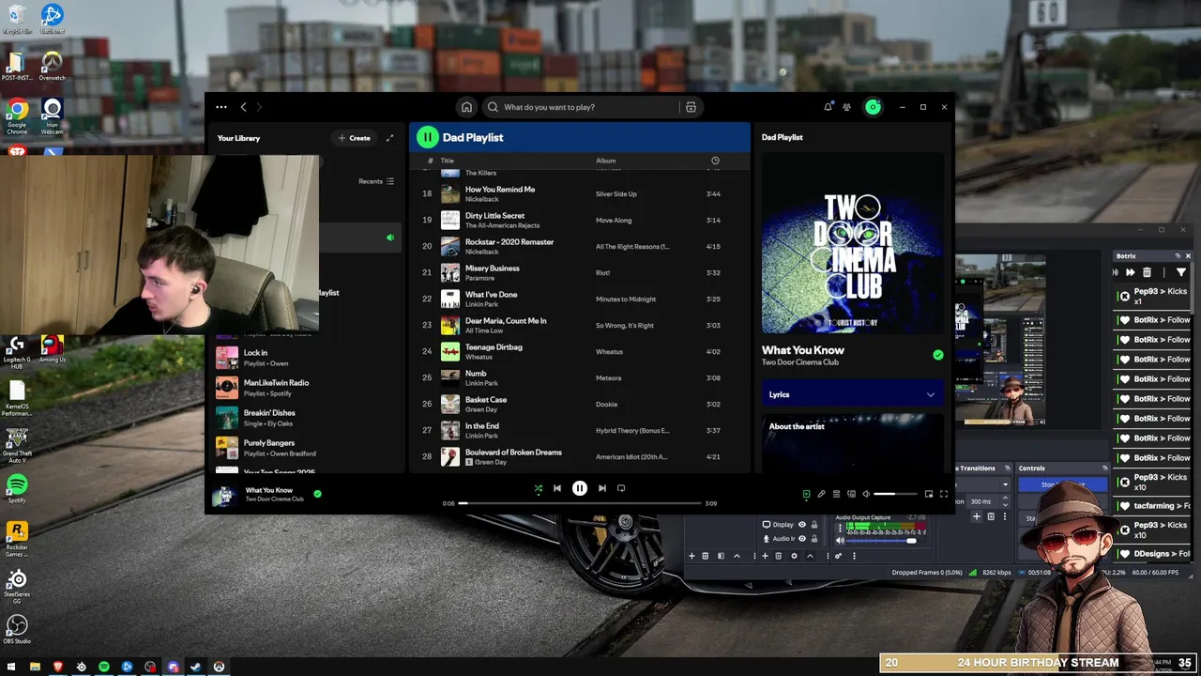Open Spotify three-dot app menu
1201x676 pixels.
(x=221, y=107)
